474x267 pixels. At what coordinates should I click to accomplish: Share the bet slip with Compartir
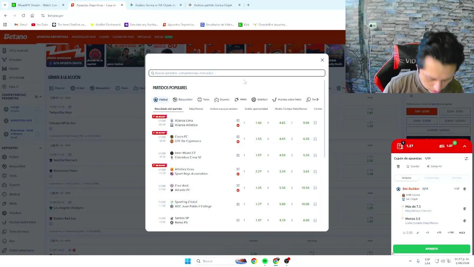tap(434, 167)
